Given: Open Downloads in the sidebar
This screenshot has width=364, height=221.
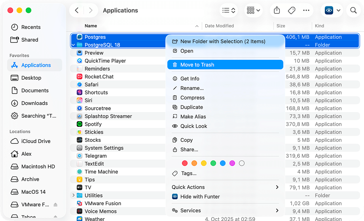Looking at the screenshot, I should click(34, 103).
